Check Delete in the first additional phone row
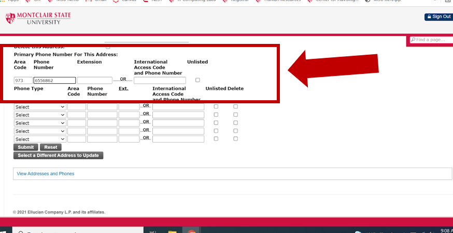 (x=235, y=107)
